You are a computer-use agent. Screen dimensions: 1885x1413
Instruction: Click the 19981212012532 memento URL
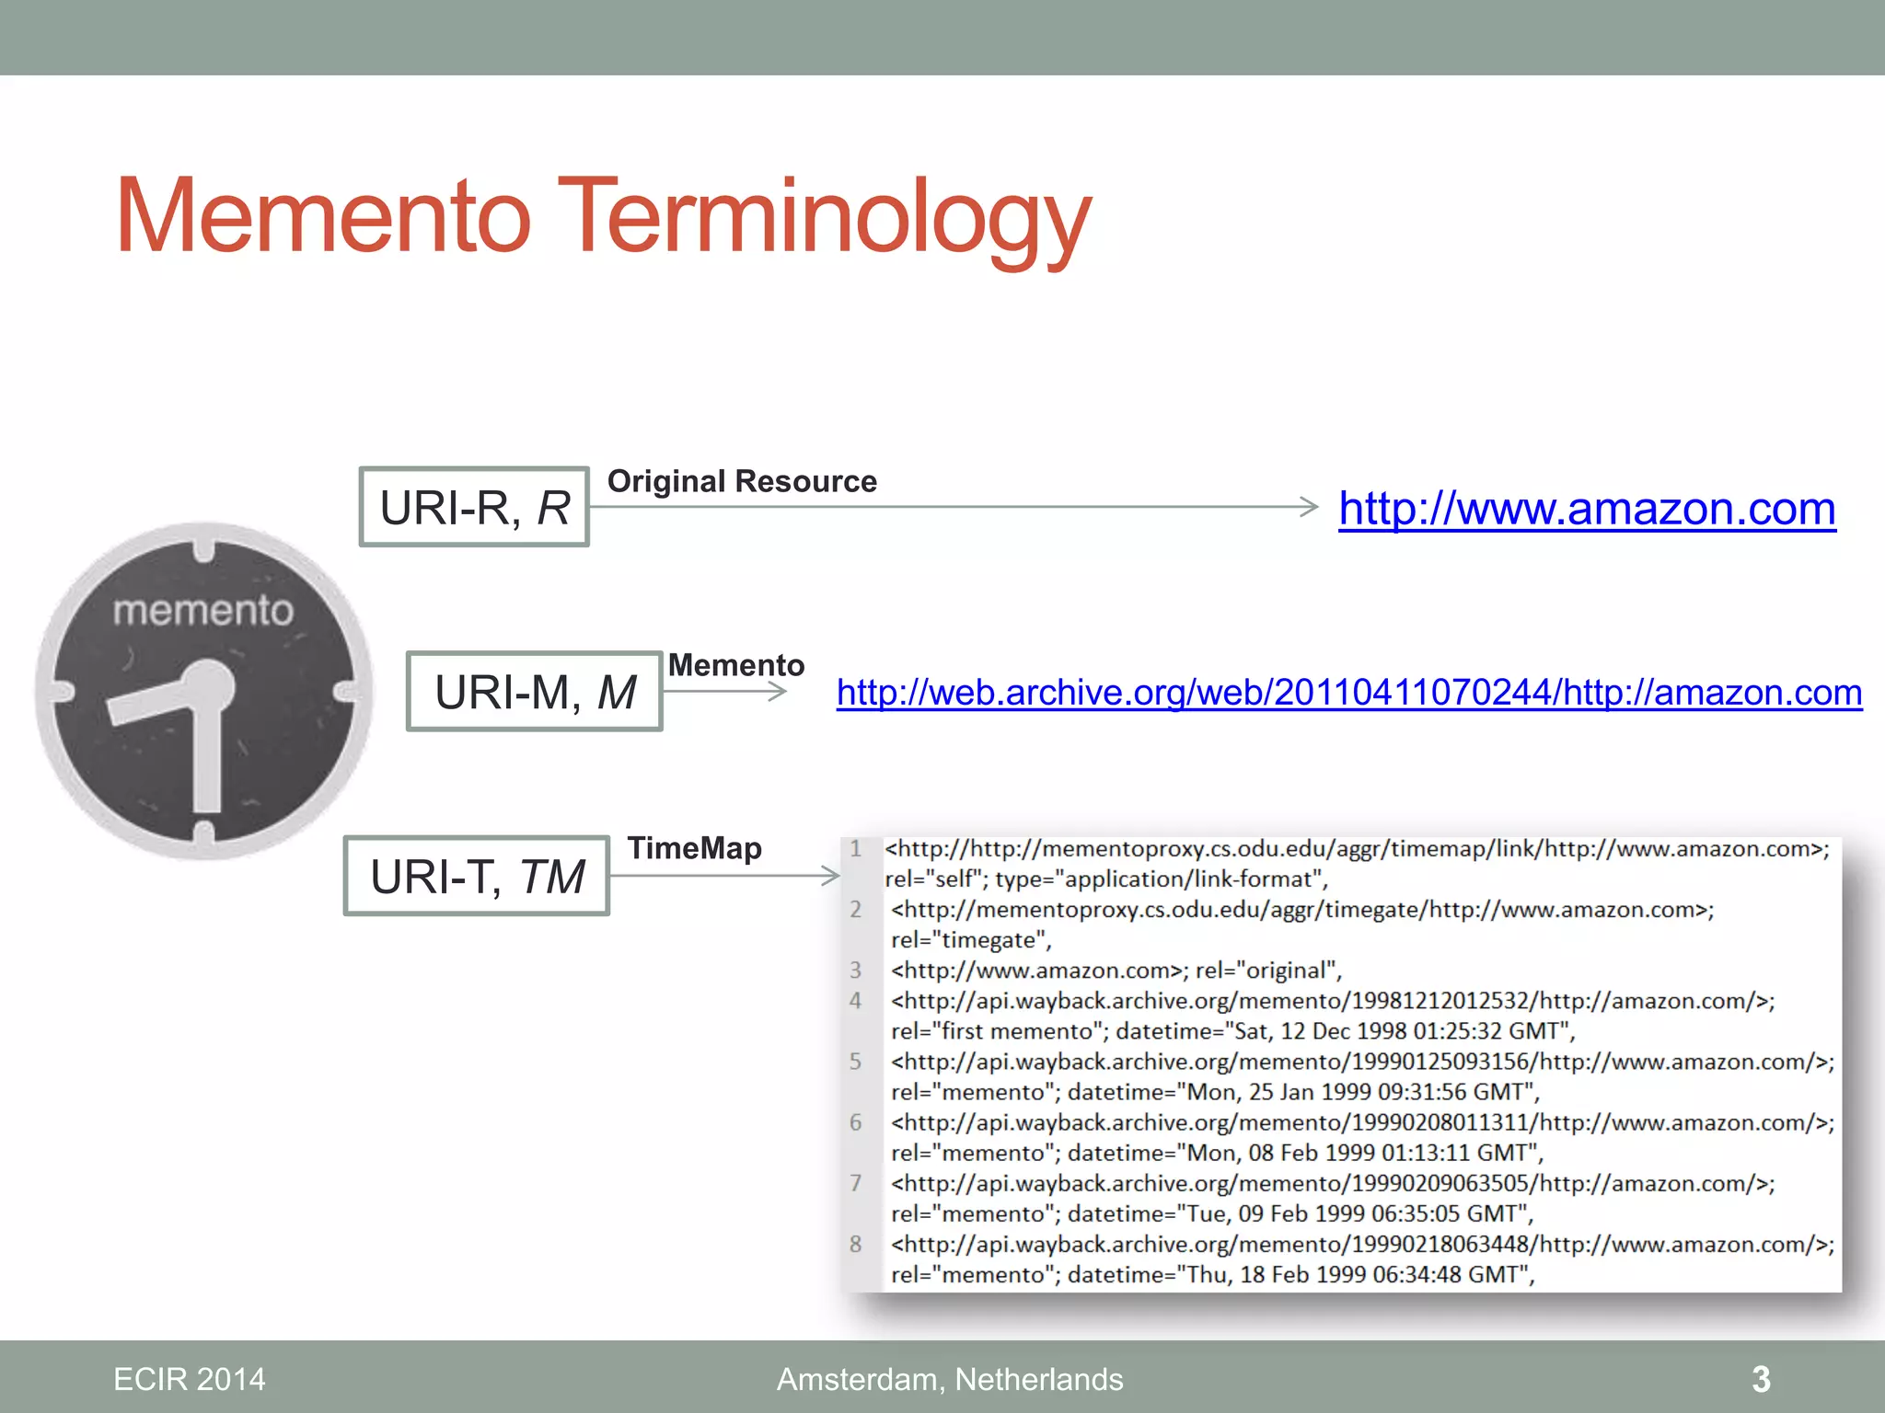[1333, 1000]
